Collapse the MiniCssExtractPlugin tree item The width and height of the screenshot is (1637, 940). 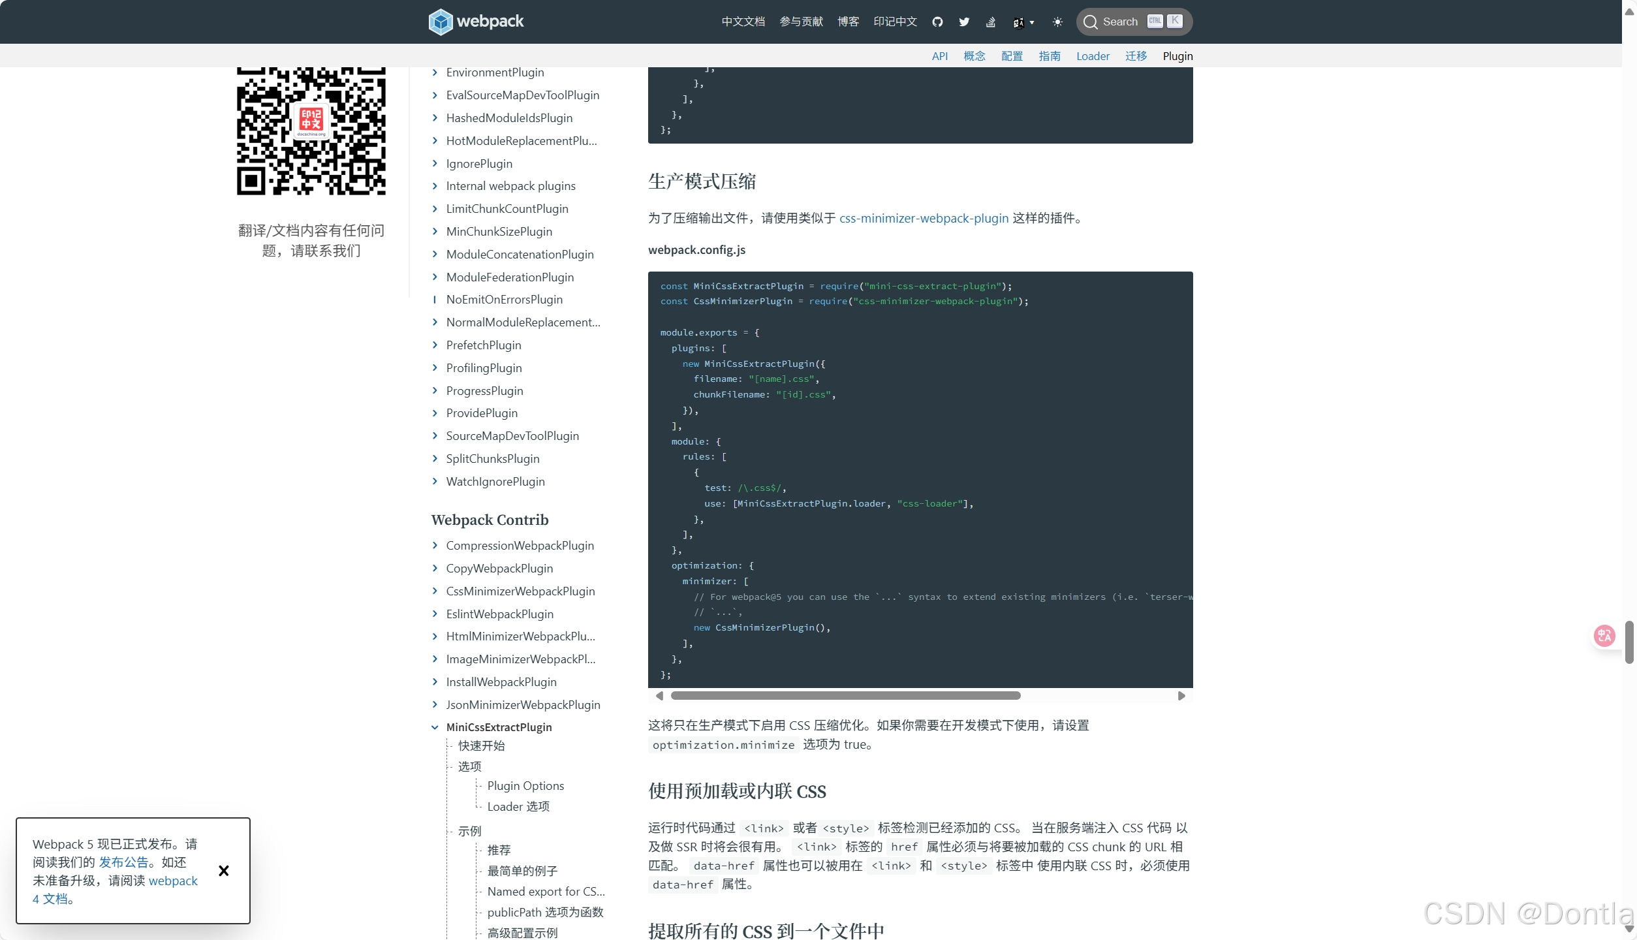click(x=435, y=727)
